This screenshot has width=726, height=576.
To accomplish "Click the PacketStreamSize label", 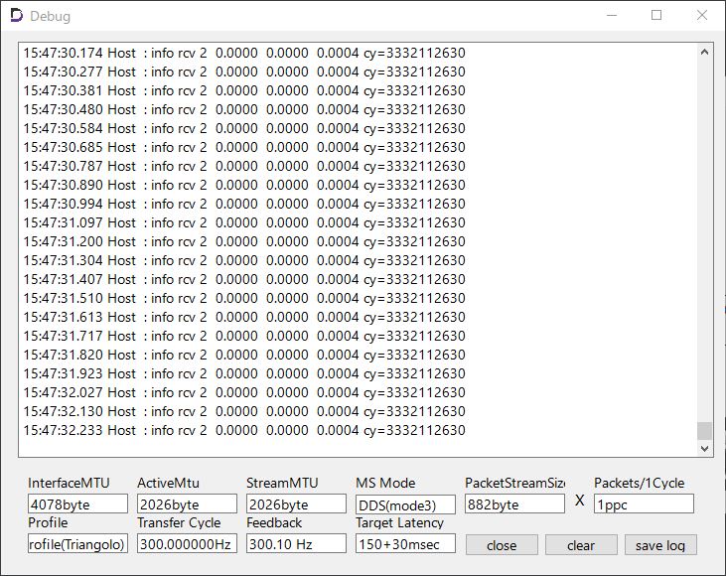I will coord(514,483).
